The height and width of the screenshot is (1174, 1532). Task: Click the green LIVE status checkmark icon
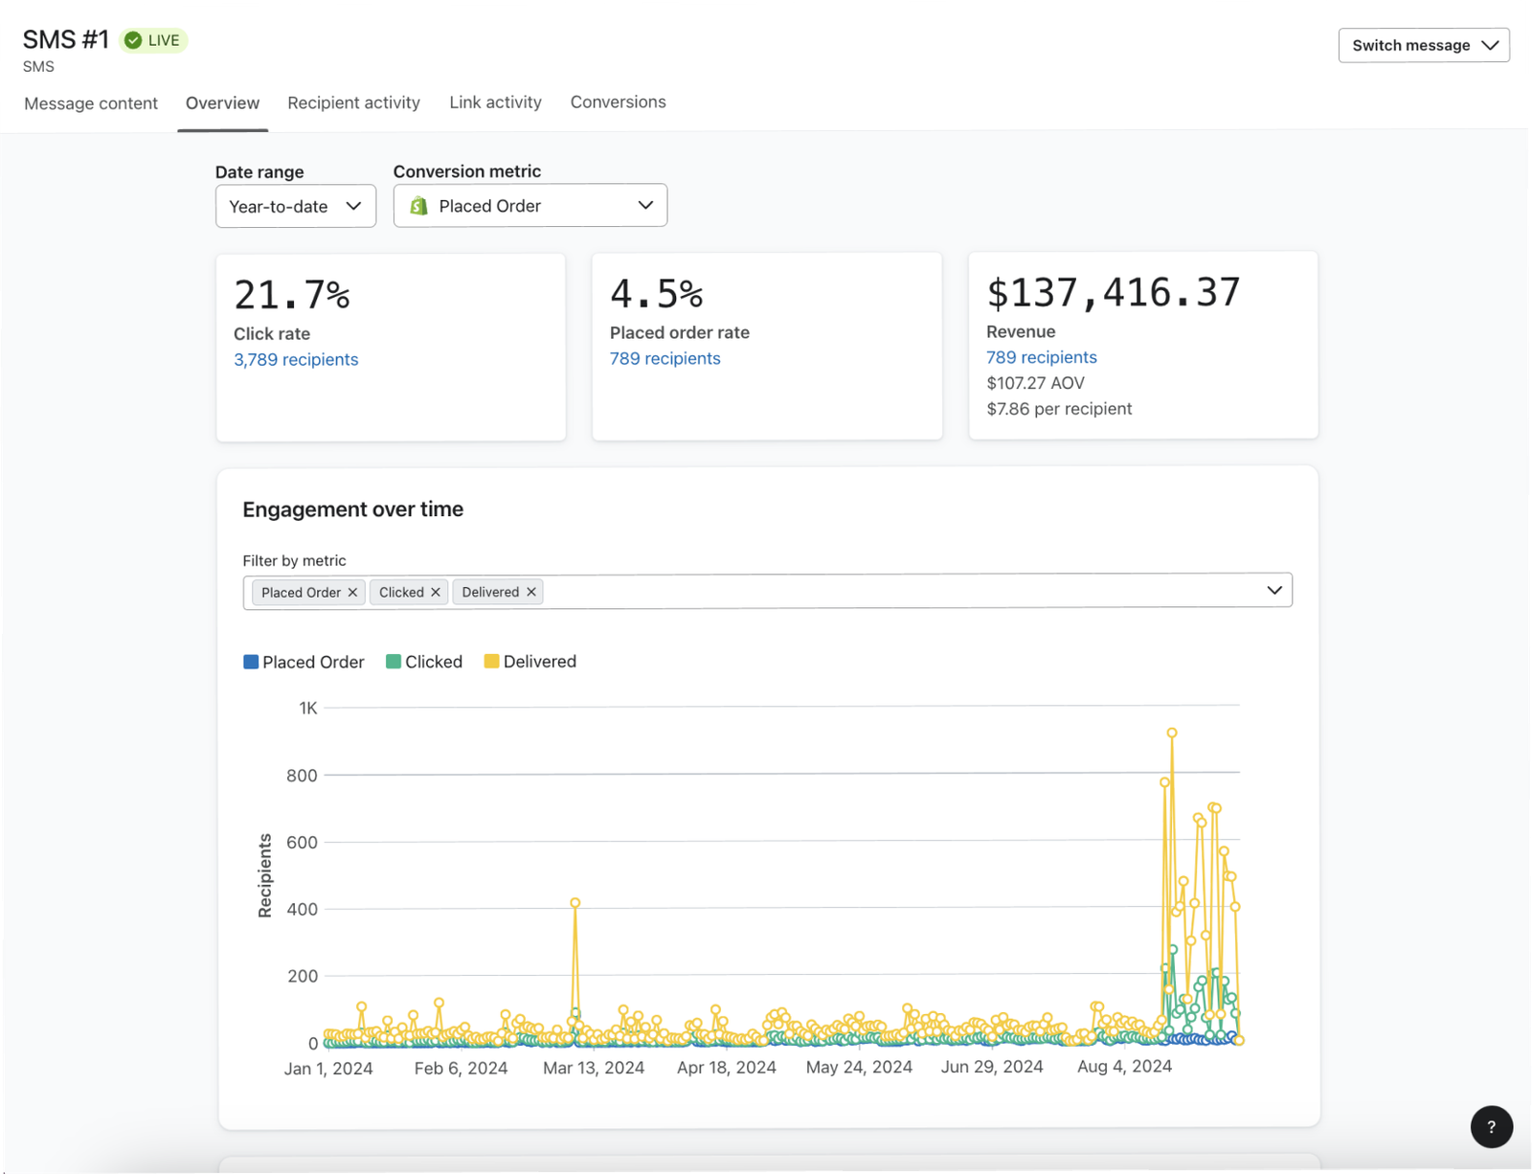[133, 40]
